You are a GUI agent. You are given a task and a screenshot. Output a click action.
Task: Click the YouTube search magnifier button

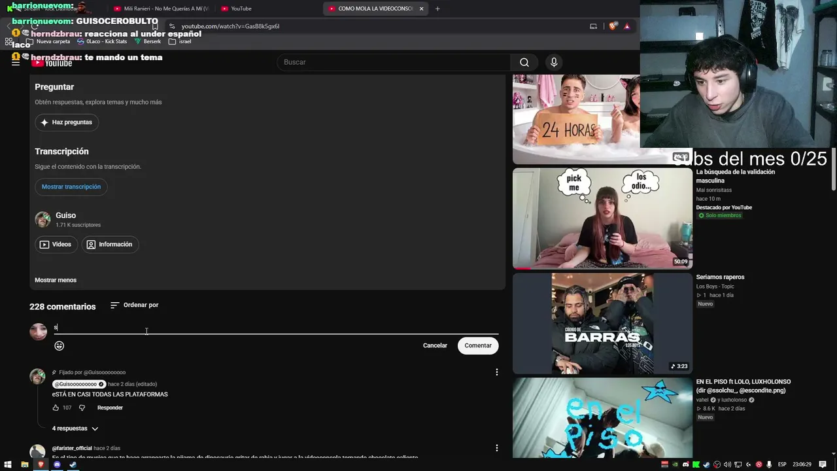click(524, 62)
